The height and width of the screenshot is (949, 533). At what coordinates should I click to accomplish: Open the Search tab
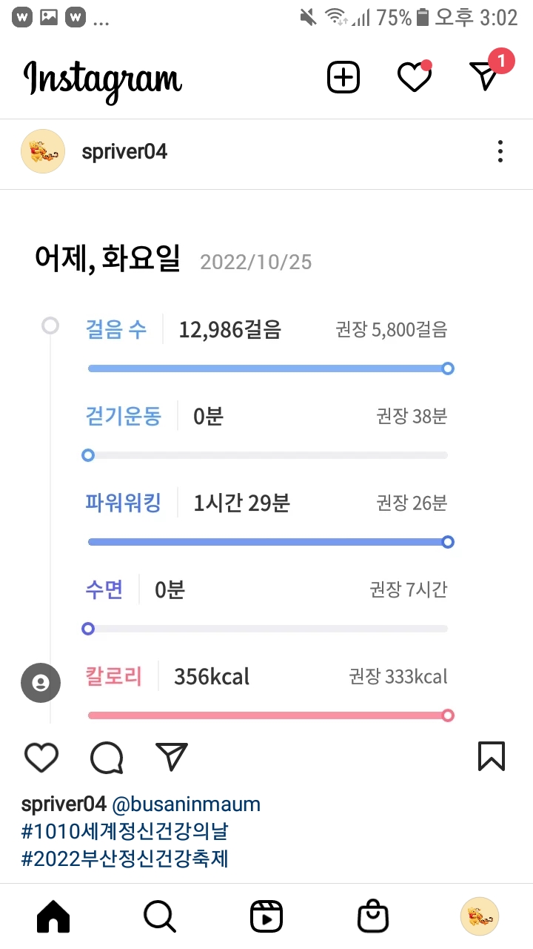(x=160, y=918)
